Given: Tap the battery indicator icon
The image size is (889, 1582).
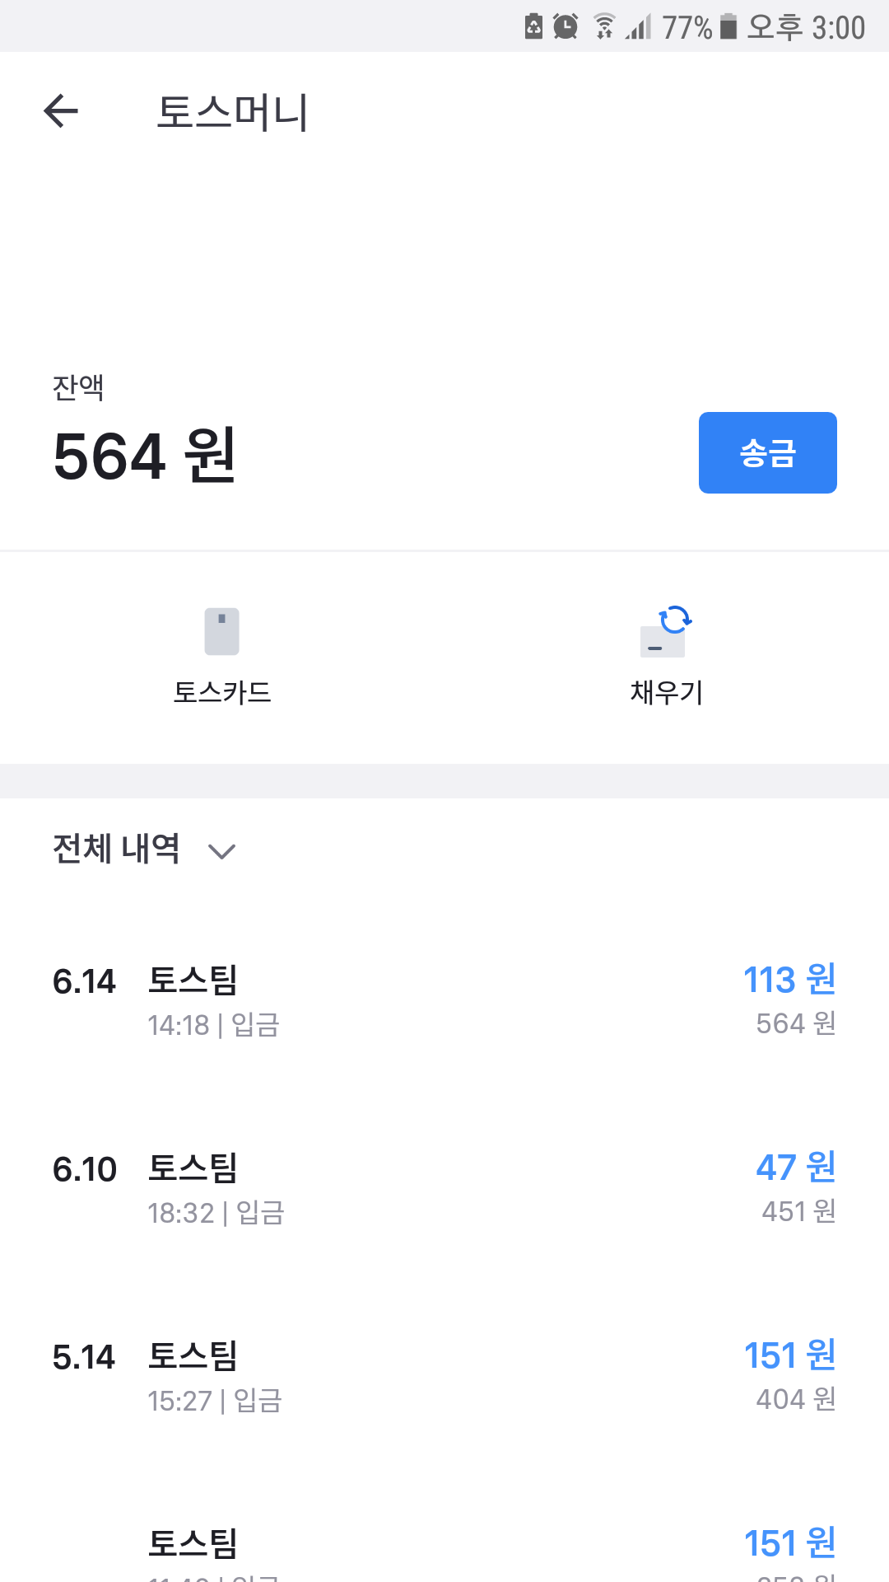Looking at the screenshot, I should coord(728,26).
